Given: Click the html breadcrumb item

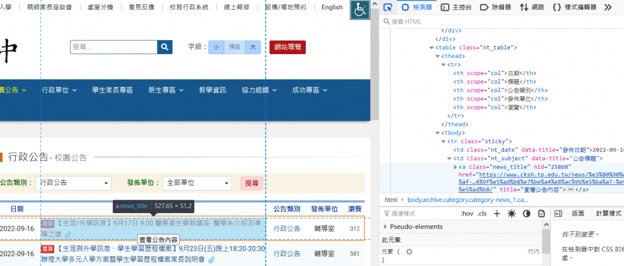Looking at the screenshot, I should tap(391, 200).
